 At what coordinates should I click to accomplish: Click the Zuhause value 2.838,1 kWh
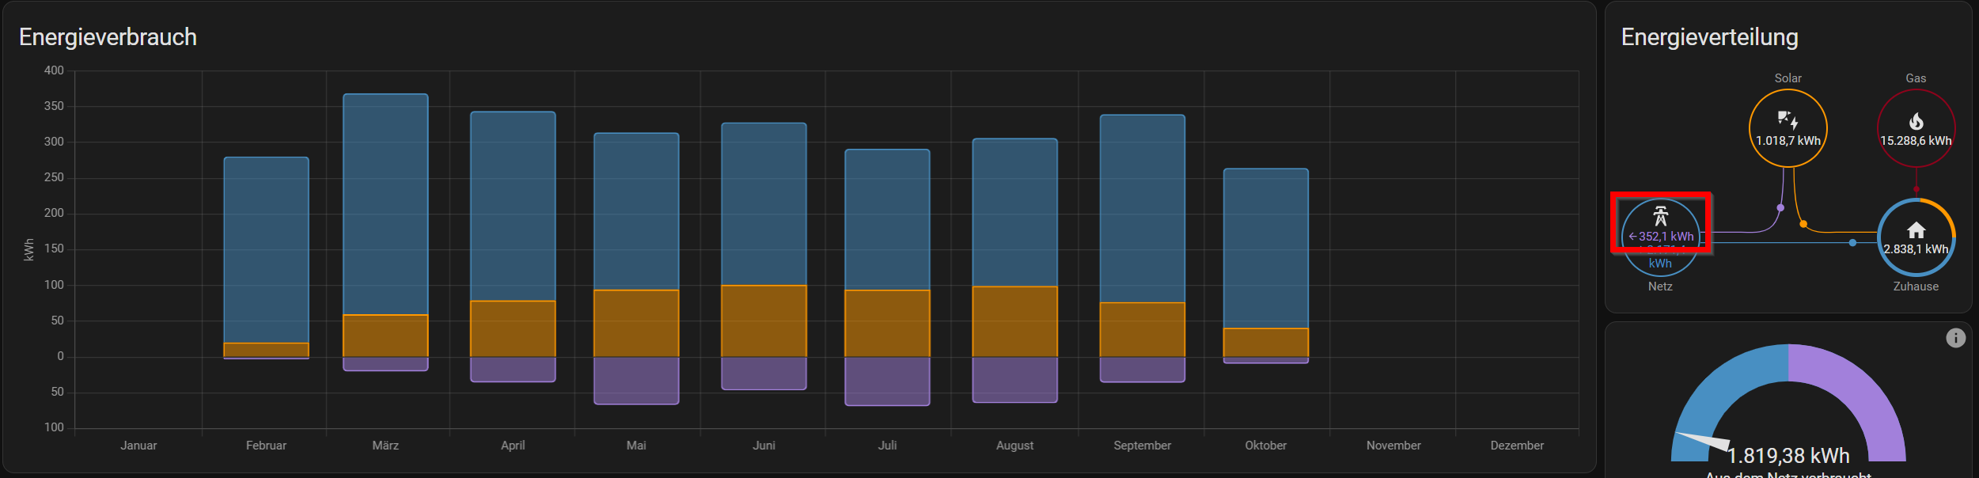(1916, 249)
